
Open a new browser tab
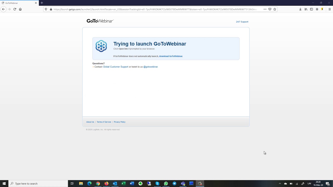42,3
